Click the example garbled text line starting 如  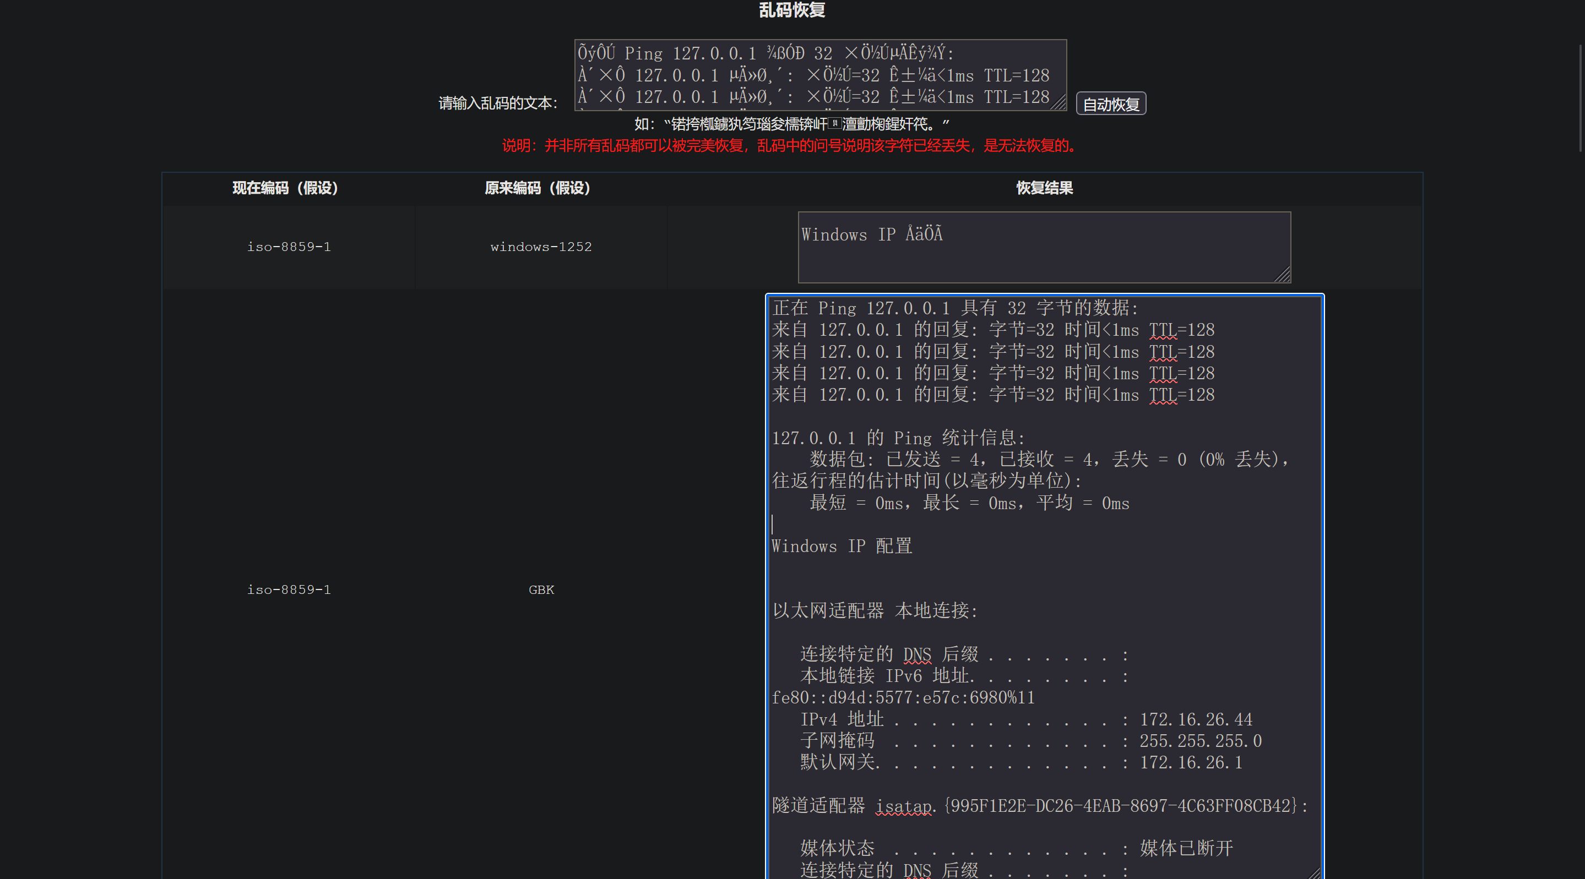[x=791, y=124]
